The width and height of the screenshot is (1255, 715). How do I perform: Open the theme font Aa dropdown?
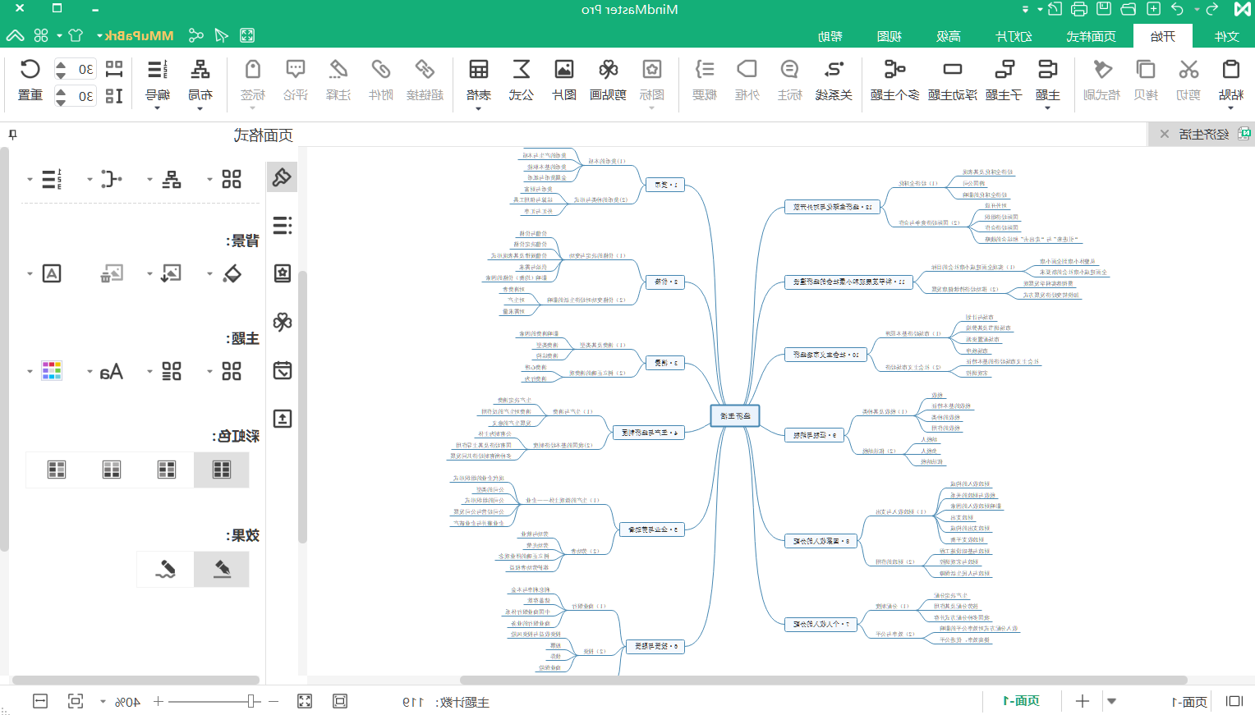pos(90,372)
